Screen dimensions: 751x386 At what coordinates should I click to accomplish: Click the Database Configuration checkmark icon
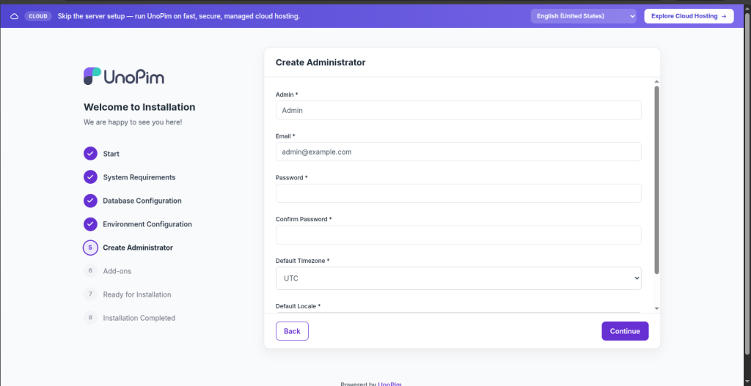pos(90,201)
